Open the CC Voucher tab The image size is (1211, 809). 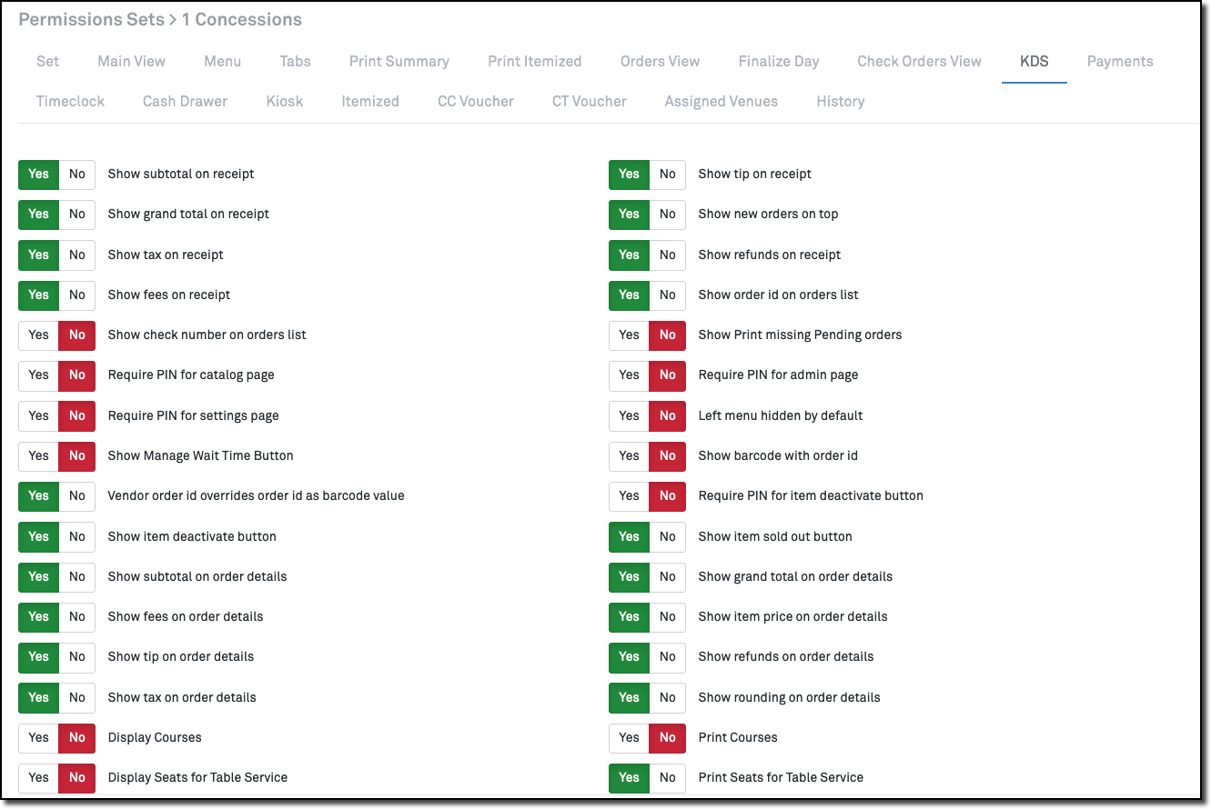475,101
